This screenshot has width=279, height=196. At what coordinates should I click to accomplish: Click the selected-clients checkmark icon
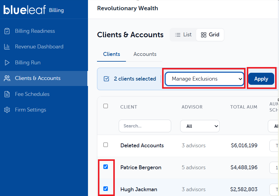pos(106,79)
